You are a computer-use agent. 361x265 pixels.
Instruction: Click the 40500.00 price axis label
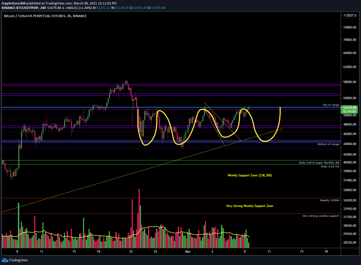pos(350,162)
